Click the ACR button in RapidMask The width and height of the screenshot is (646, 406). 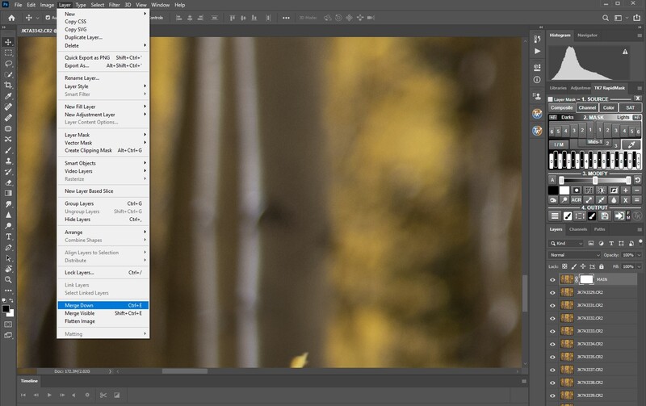tap(576, 200)
